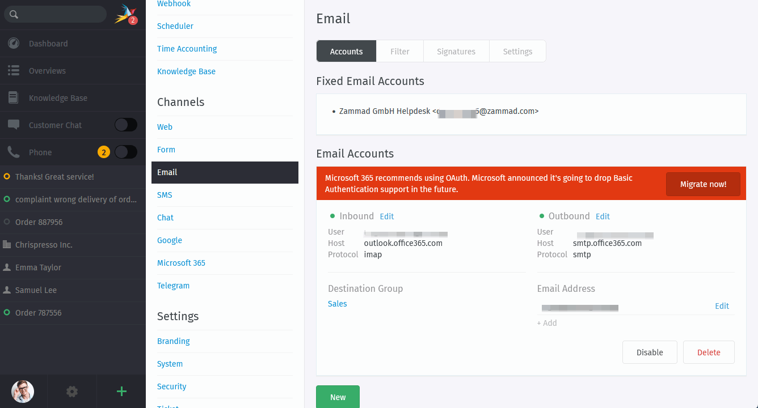Click the Migrate now! button
The image size is (758, 408).
coord(703,184)
